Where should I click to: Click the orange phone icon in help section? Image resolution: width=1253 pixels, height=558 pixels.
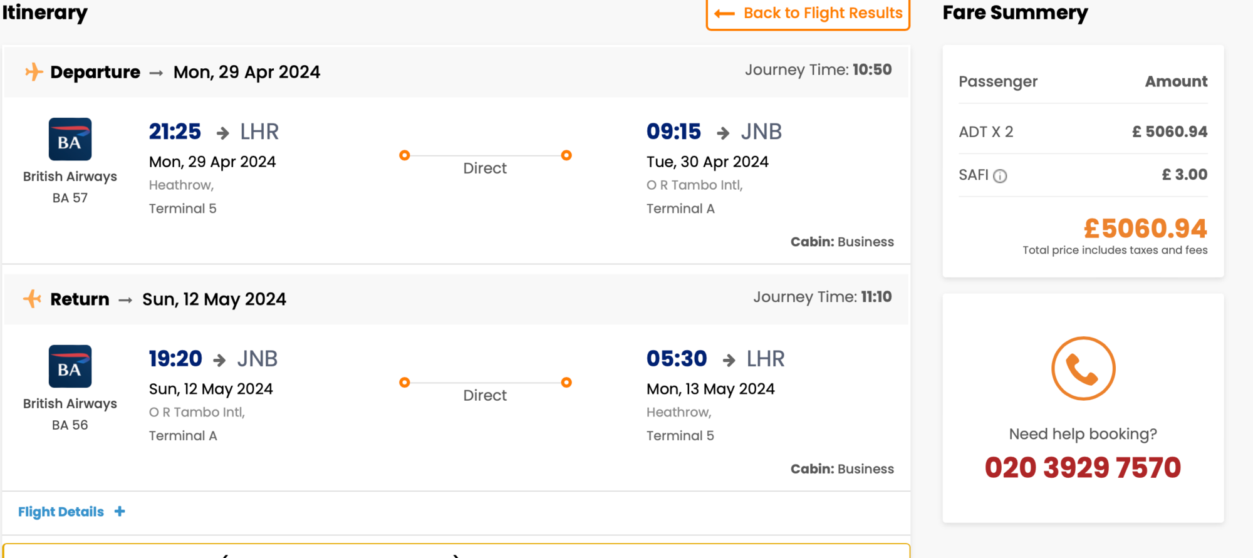coord(1082,368)
